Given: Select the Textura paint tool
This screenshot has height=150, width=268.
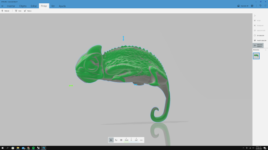Looking at the screenshot, I should 28,11.
